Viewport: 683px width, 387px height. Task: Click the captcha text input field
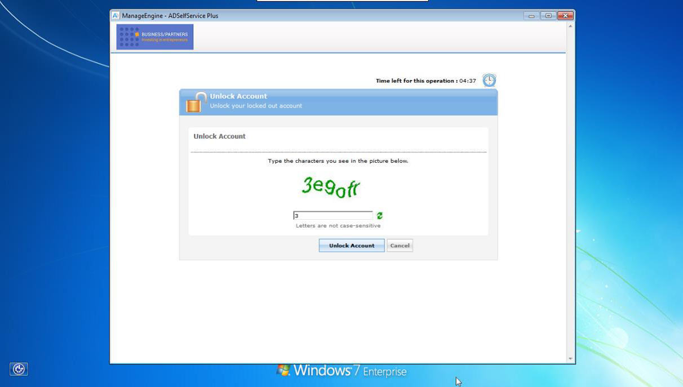pos(333,216)
